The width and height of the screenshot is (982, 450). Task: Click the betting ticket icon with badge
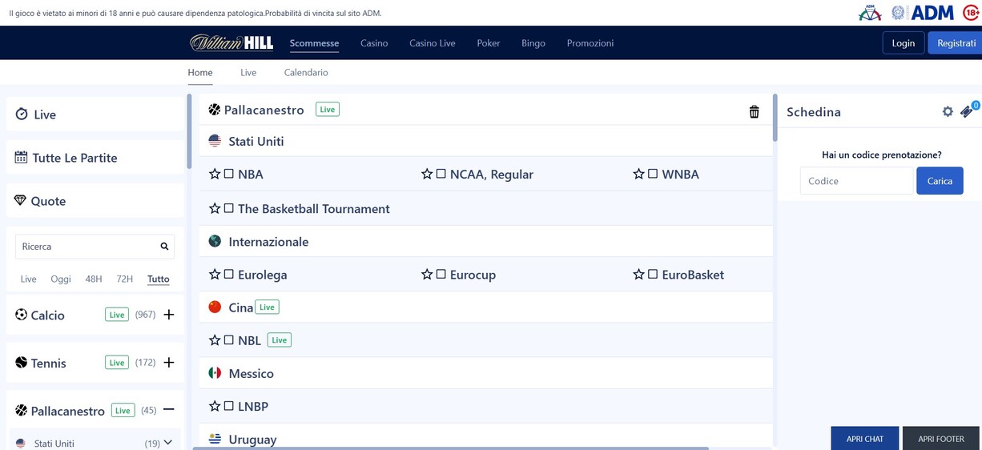click(x=968, y=110)
